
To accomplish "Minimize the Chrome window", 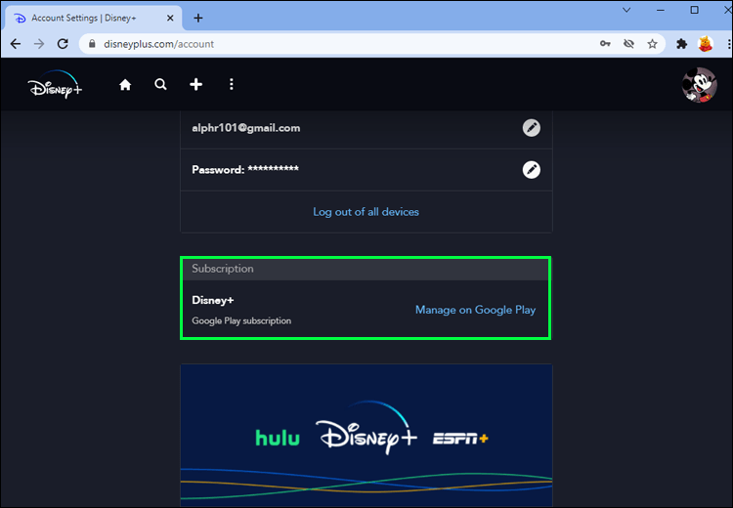I will point(661,10).
